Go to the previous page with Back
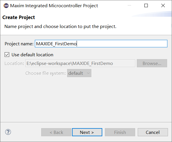The width and height of the screenshot is (172, 142). (x=56, y=132)
